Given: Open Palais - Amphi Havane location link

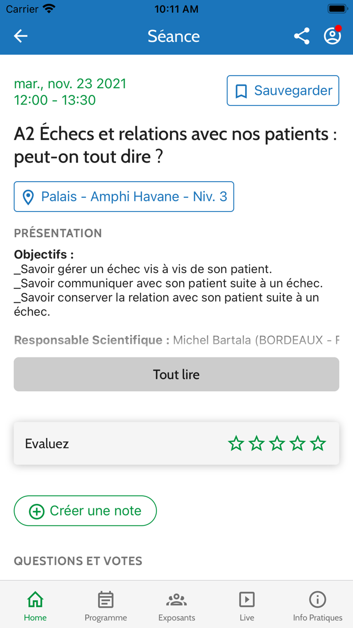Looking at the screenshot, I should pyautogui.click(x=124, y=196).
